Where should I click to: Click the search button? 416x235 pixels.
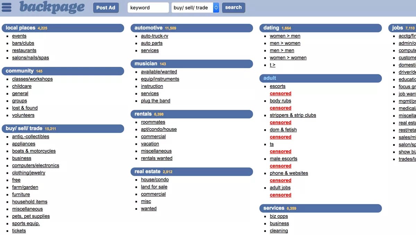pos(233,8)
